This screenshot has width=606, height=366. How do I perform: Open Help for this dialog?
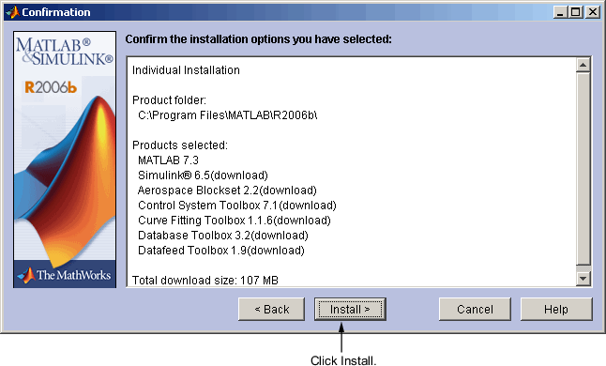(x=556, y=309)
